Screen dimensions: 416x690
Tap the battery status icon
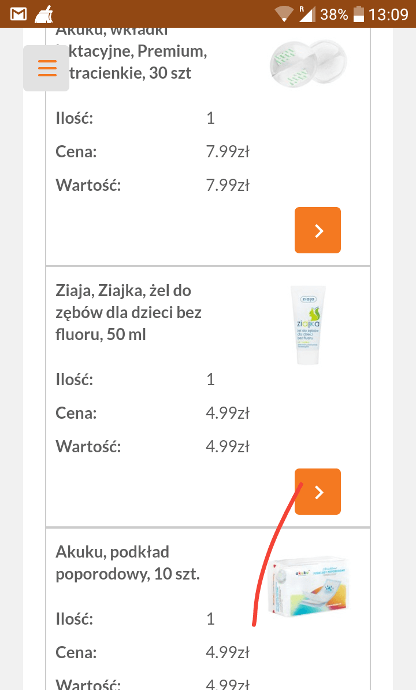[x=359, y=14]
